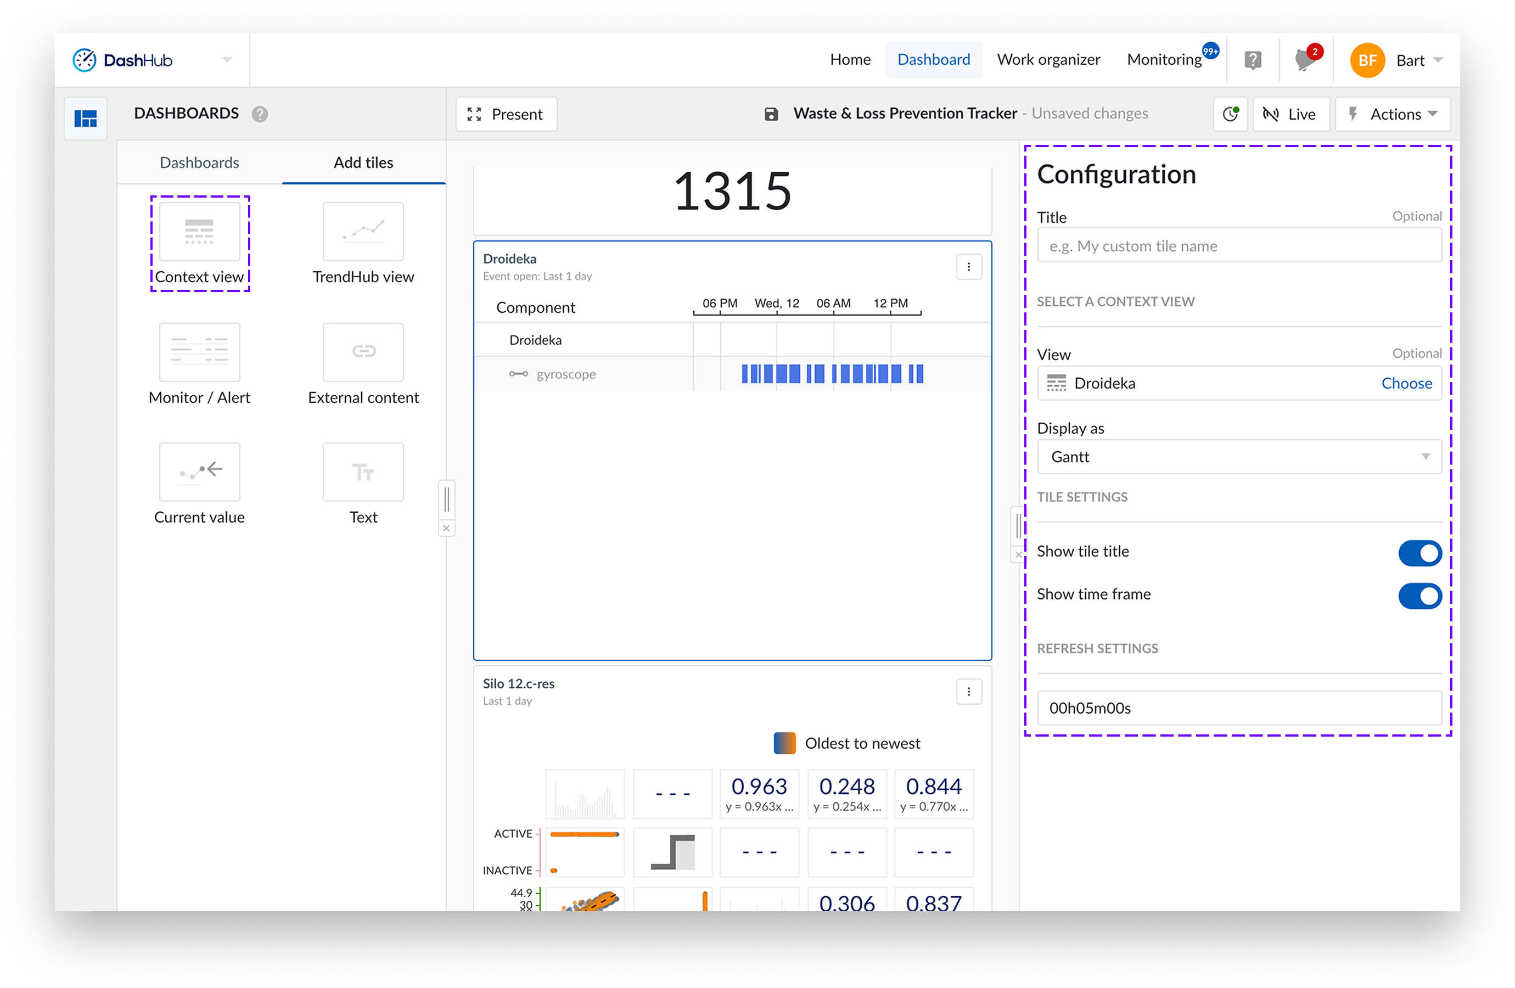Disable Show time frame switch
1515x988 pixels.
(1419, 596)
